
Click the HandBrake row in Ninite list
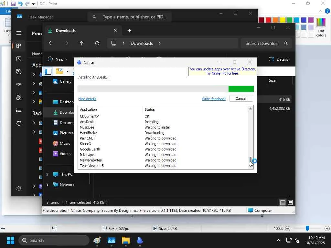[162, 133]
